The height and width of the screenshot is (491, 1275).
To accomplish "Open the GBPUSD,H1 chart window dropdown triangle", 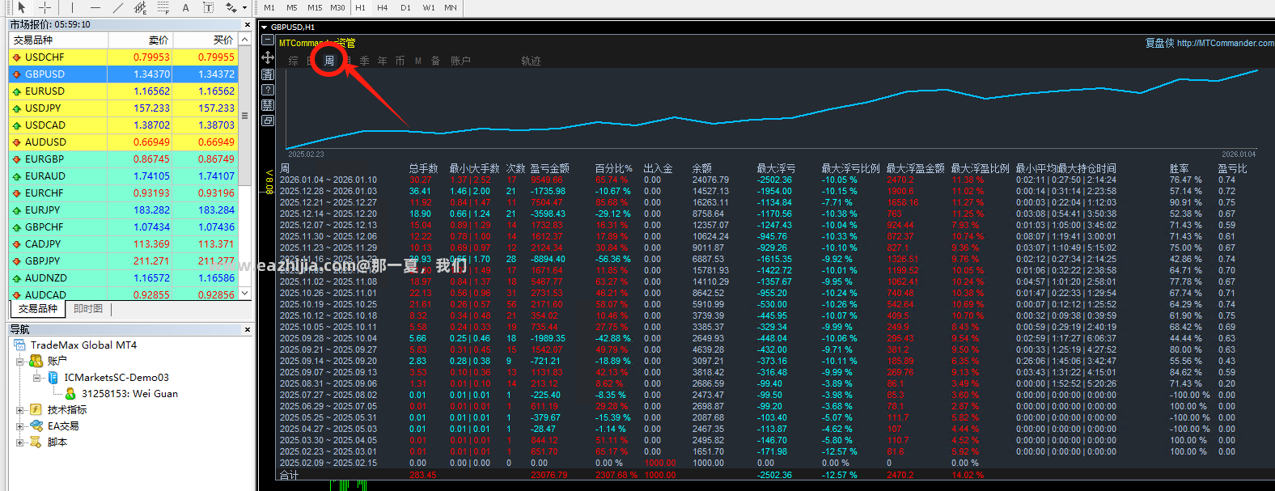I will (265, 28).
